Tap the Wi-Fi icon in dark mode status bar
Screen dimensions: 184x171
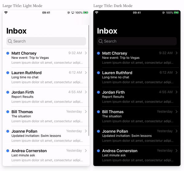click(x=97, y=12)
